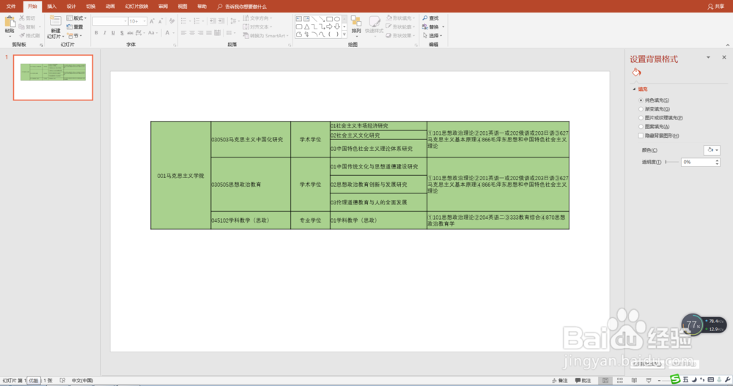The height and width of the screenshot is (386, 733).
Task: Click the Sogou input method S tray icon
Action: [x=675, y=379]
